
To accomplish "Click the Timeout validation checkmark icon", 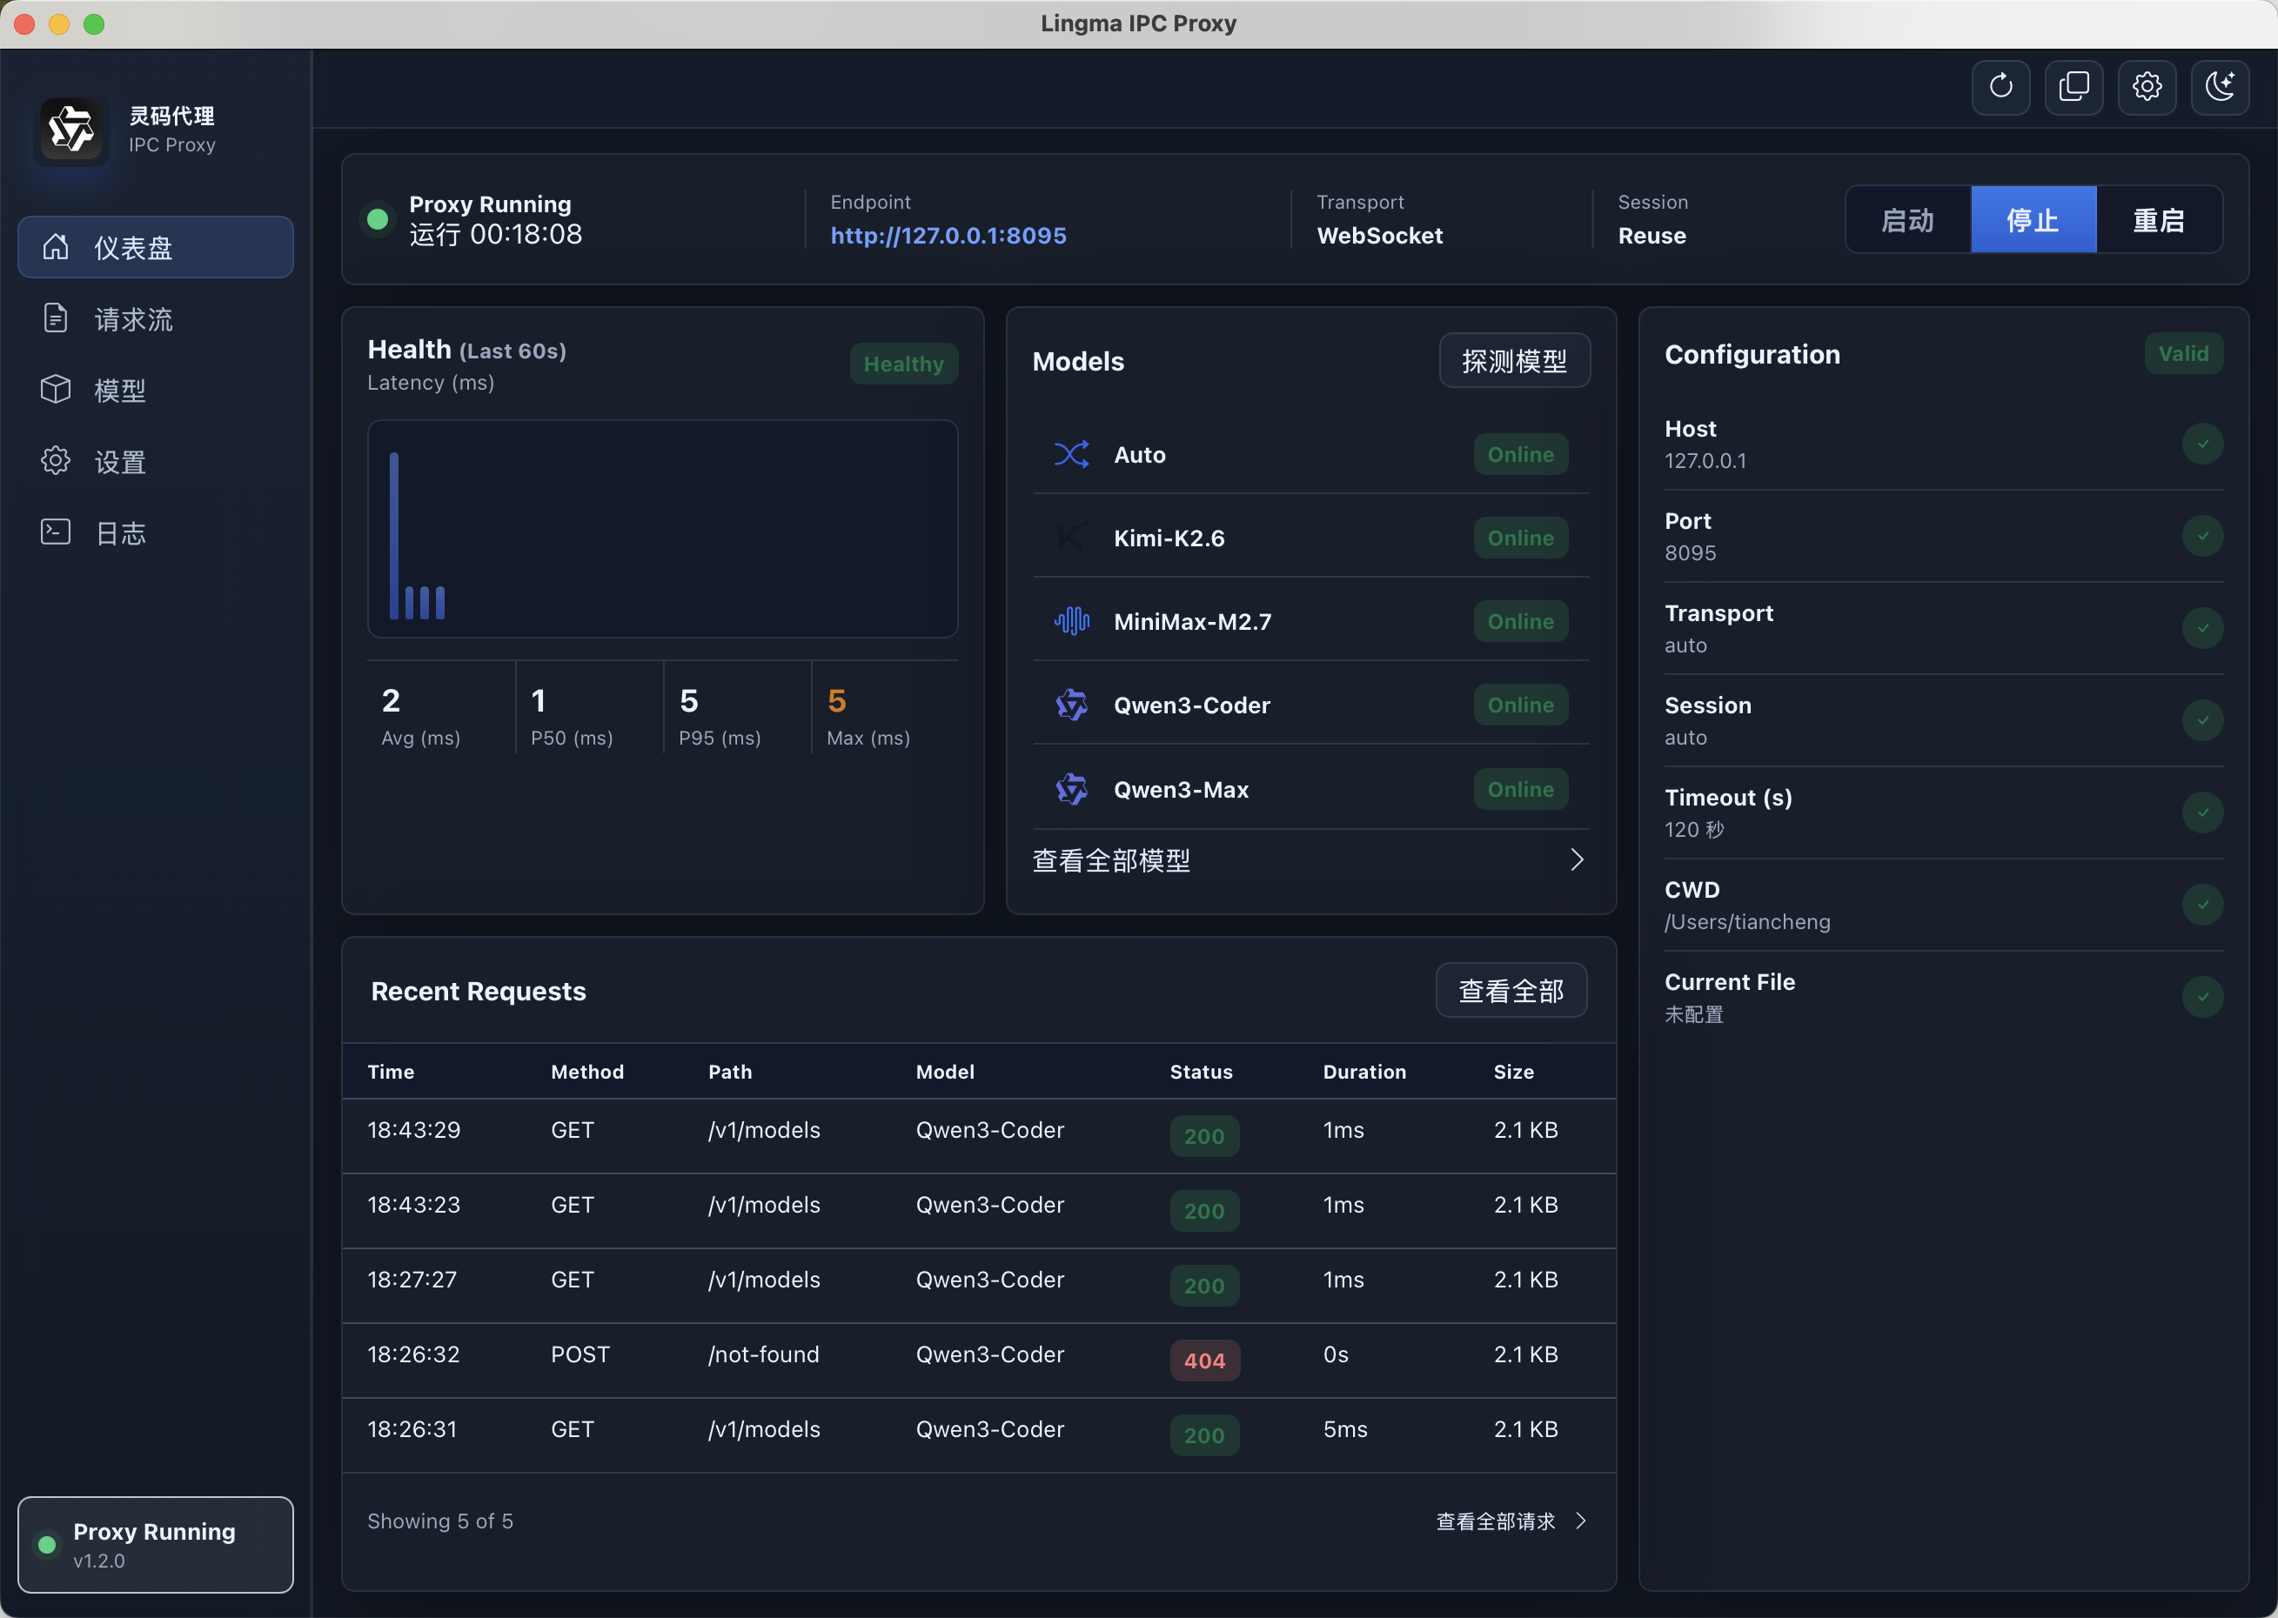I will coord(2202,812).
